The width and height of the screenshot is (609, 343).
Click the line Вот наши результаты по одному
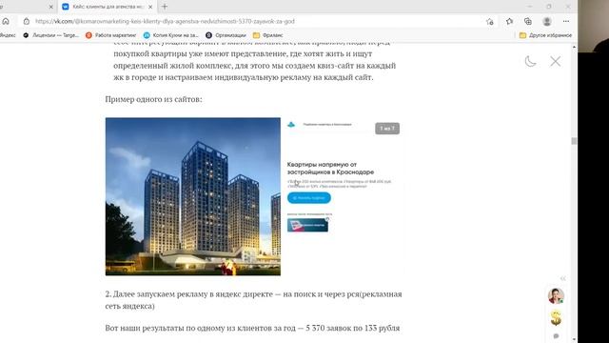252,328
